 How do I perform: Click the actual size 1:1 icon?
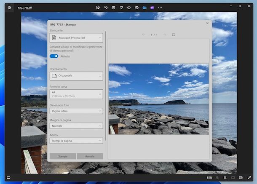click(x=241, y=178)
